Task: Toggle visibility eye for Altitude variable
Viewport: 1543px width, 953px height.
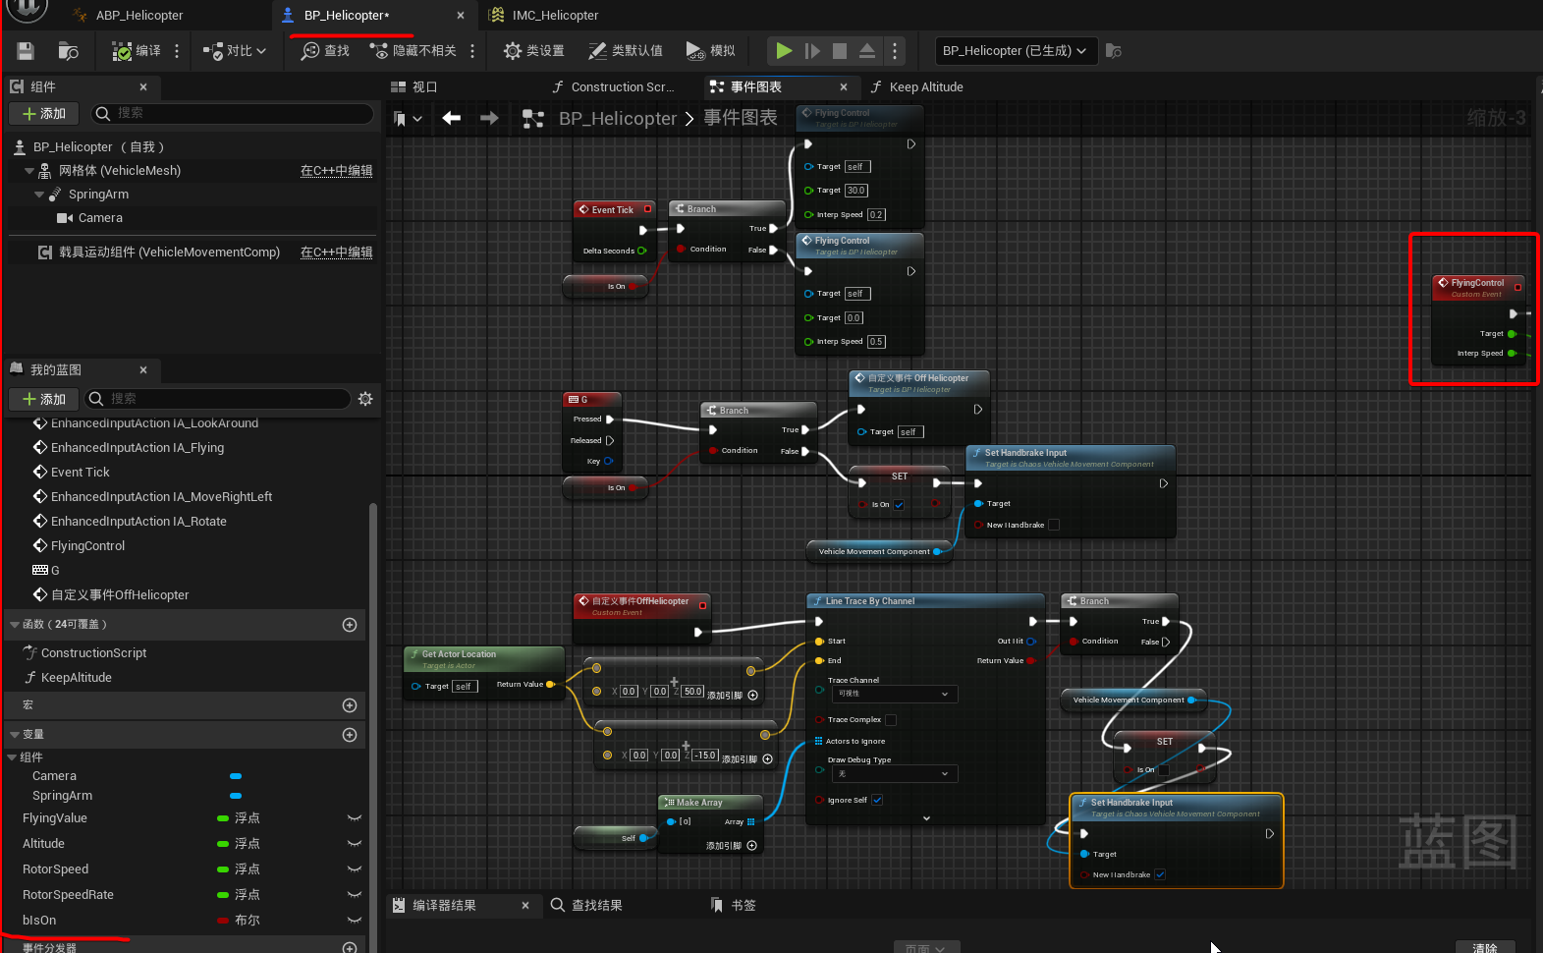Action: pyautogui.click(x=355, y=844)
